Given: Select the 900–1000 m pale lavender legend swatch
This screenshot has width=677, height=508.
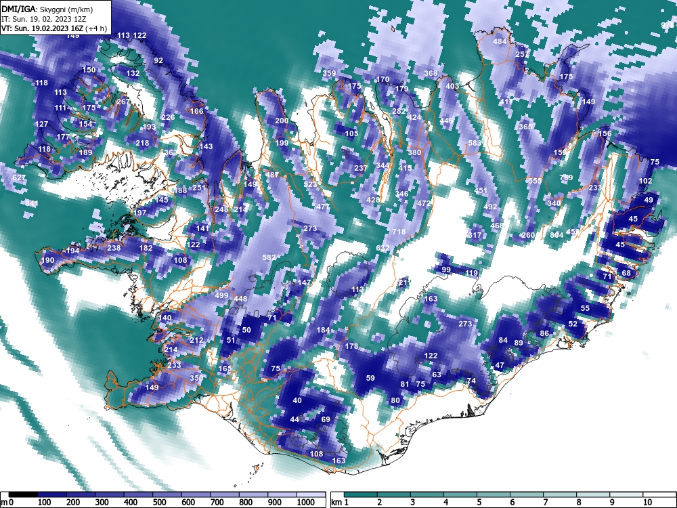Looking at the screenshot, I should [x=282, y=495].
